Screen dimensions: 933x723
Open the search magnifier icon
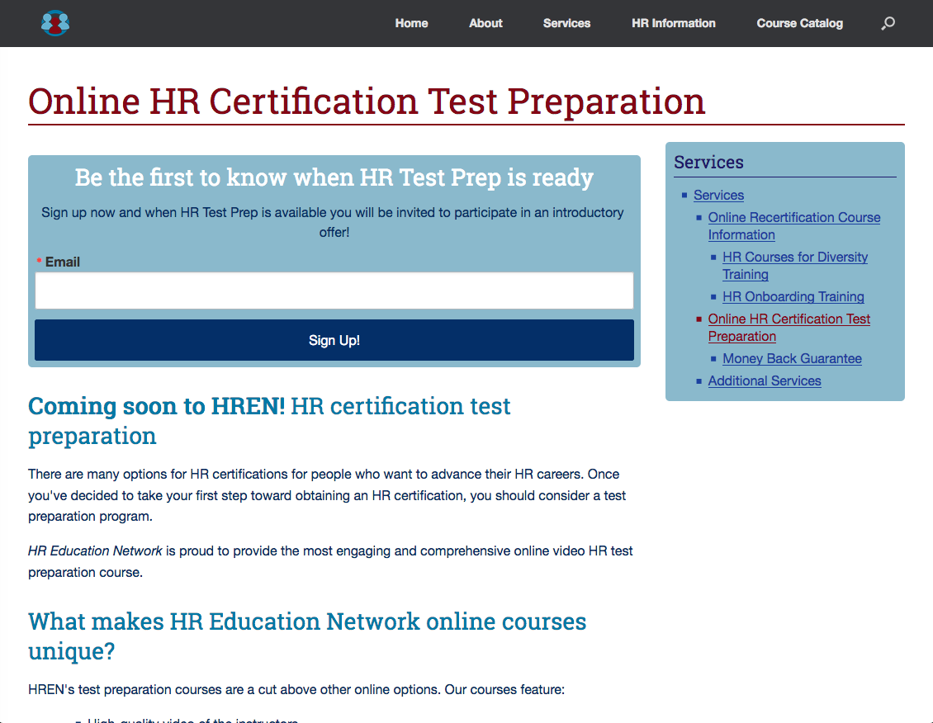888,24
